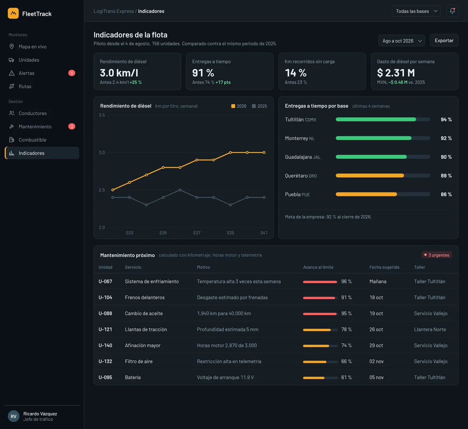Click the Voltaje de arranque 11.9 V cell
This screenshot has width=468, height=429.
pos(225,378)
